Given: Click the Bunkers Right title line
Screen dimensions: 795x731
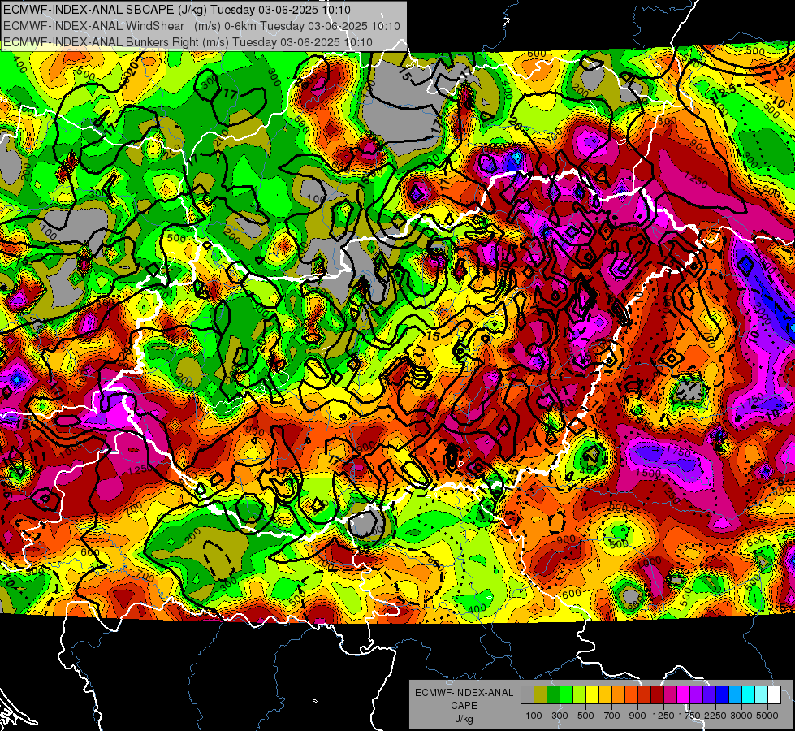Looking at the screenshot, I should pos(188,42).
